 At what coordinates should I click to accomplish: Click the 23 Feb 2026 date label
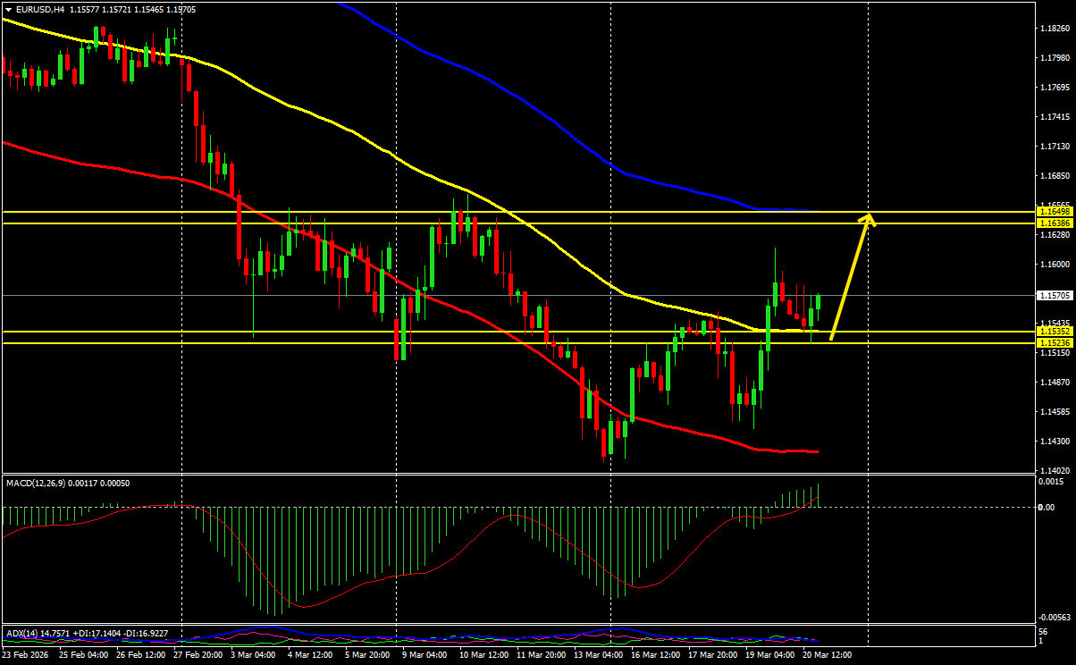(x=26, y=655)
